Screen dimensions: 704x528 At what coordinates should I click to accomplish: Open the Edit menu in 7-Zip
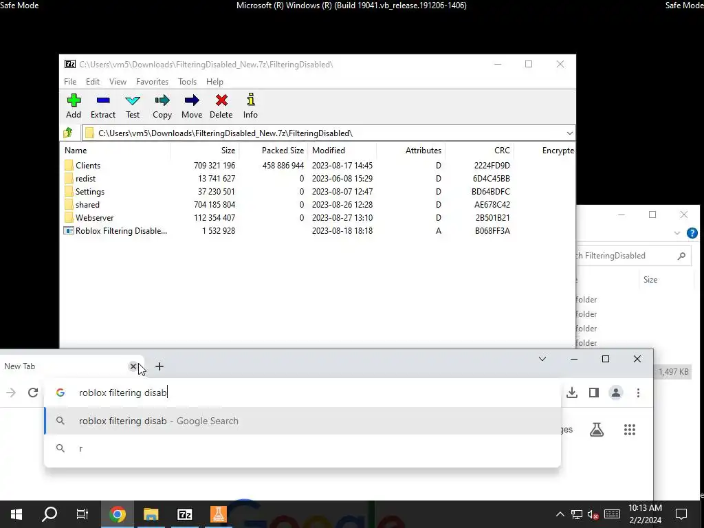click(x=93, y=82)
